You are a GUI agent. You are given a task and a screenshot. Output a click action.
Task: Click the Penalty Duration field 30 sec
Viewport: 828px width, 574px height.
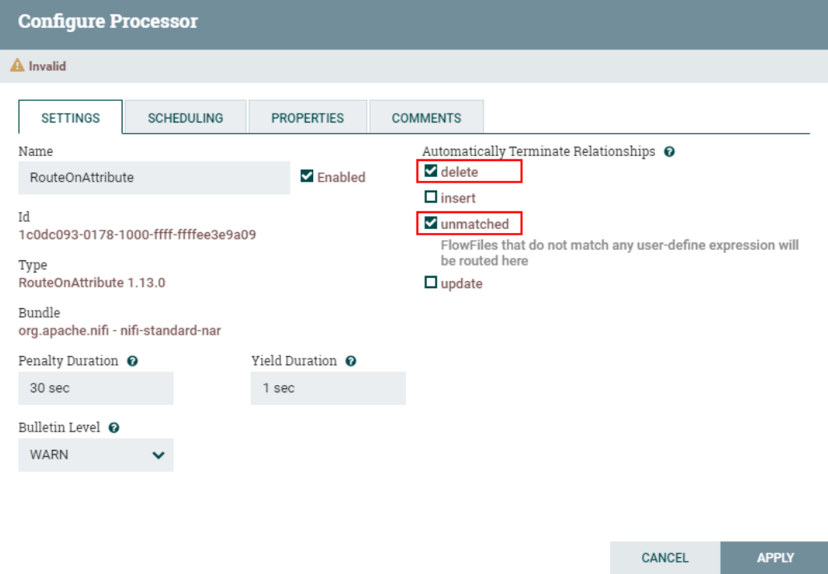pyautogui.click(x=95, y=388)
